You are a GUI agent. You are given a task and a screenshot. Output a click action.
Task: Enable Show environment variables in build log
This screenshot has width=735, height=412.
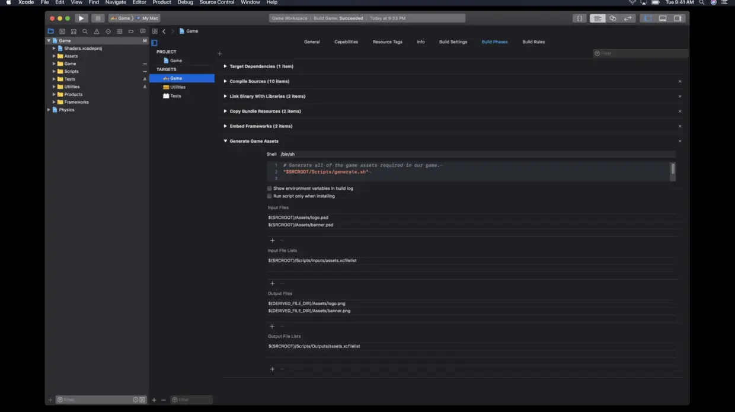click(269, 189)
